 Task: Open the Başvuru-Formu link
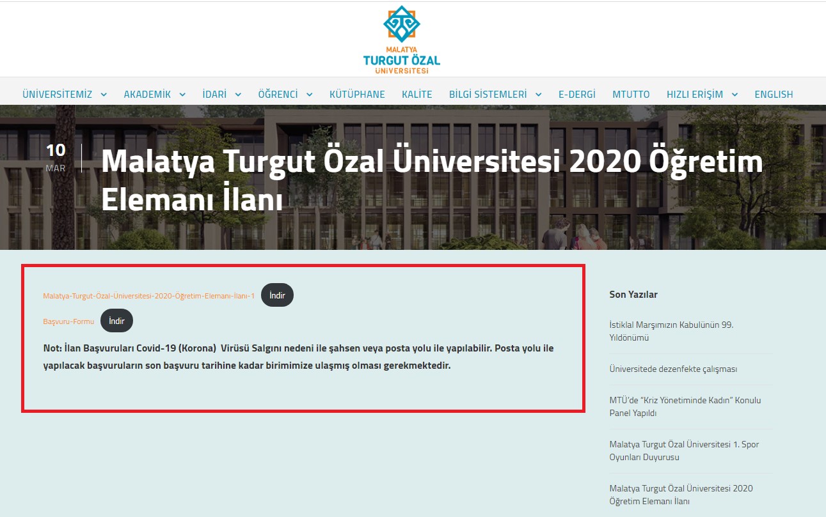tap(68, 321)
